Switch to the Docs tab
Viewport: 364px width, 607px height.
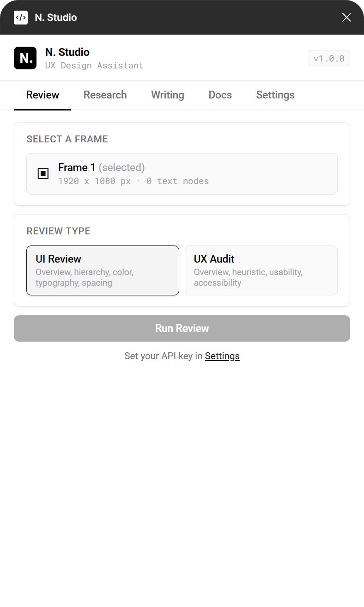220,95
